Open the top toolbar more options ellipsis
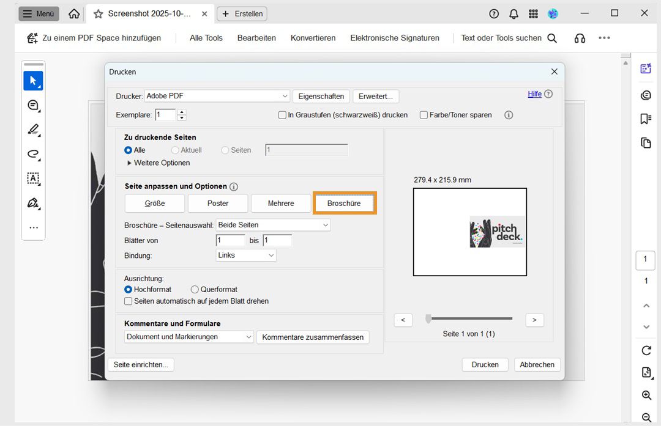This screenshot has width=661, height=426. point(604,38)
